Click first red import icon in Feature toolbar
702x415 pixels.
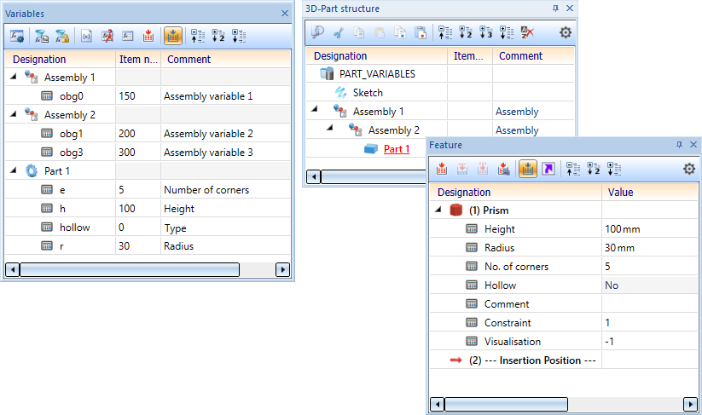coord(442,169)
